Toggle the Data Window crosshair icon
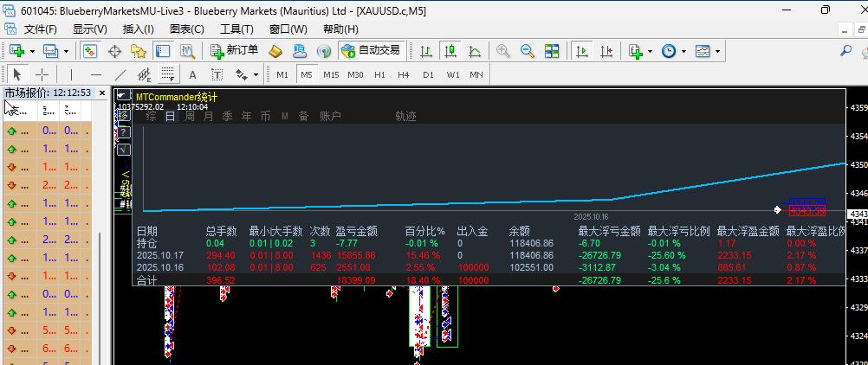 pos(114,51)
